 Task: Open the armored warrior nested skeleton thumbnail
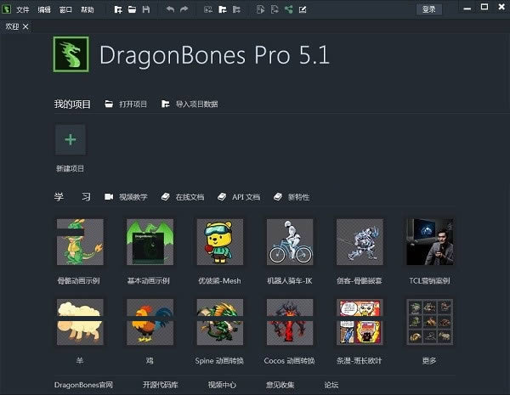[x=360, y=242]
